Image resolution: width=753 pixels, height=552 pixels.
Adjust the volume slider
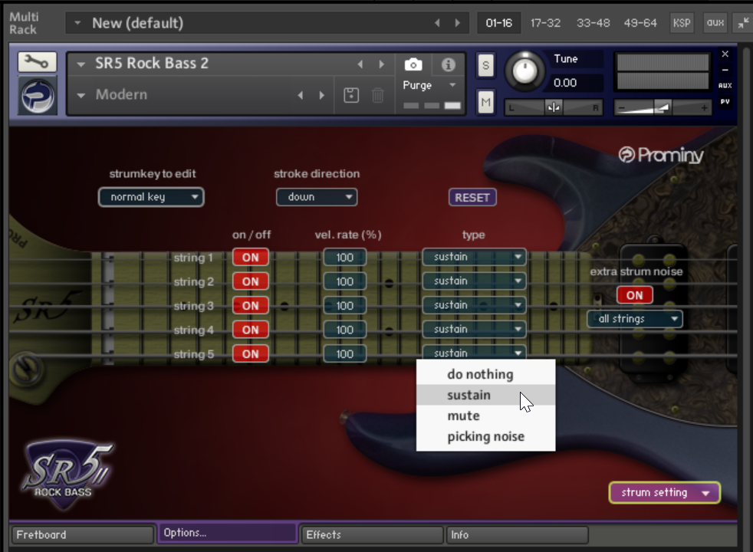click(663, 107)
